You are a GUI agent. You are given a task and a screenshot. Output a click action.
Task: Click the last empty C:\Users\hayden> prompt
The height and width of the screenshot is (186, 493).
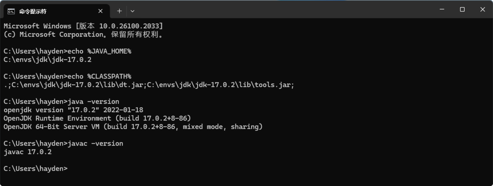(x=35, y=169)
